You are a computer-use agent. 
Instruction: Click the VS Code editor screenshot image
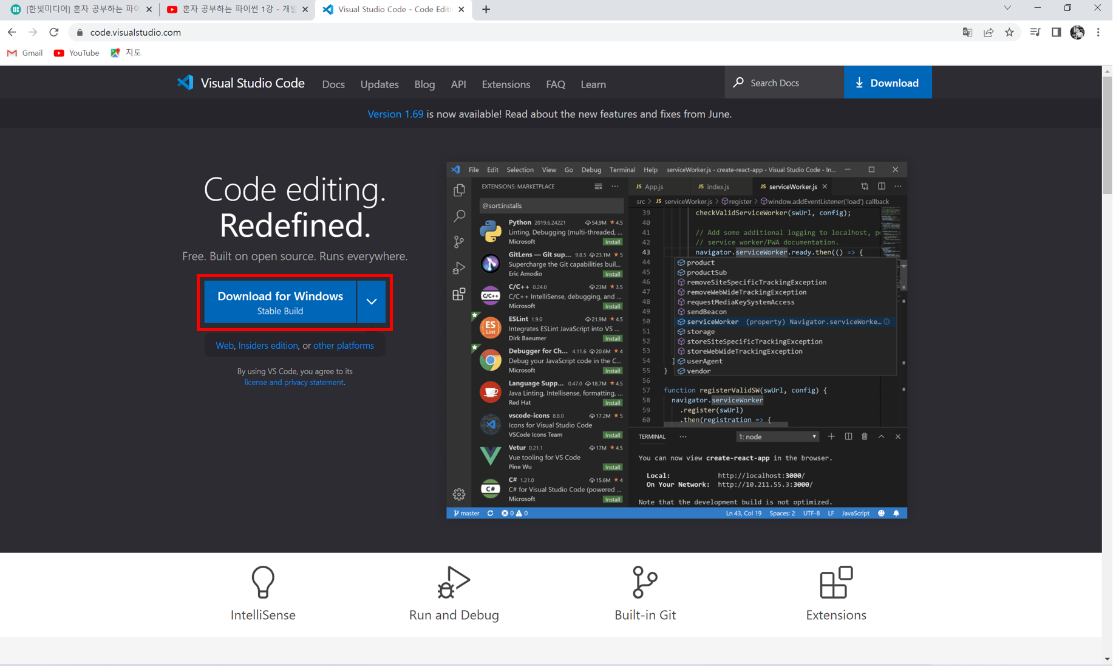tap(676, 341)
